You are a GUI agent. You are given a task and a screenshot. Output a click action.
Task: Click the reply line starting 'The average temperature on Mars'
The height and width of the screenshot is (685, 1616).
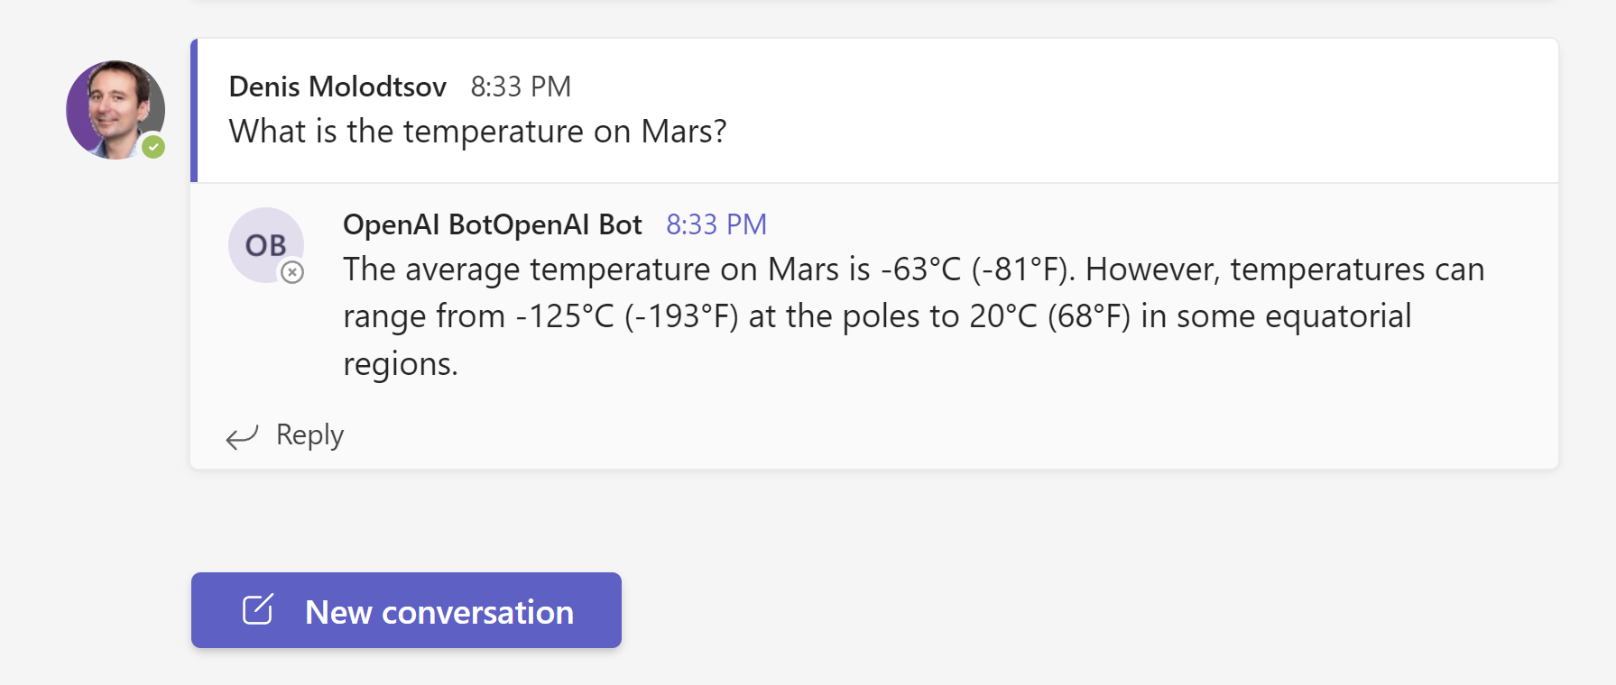click(x=913, y=269)
